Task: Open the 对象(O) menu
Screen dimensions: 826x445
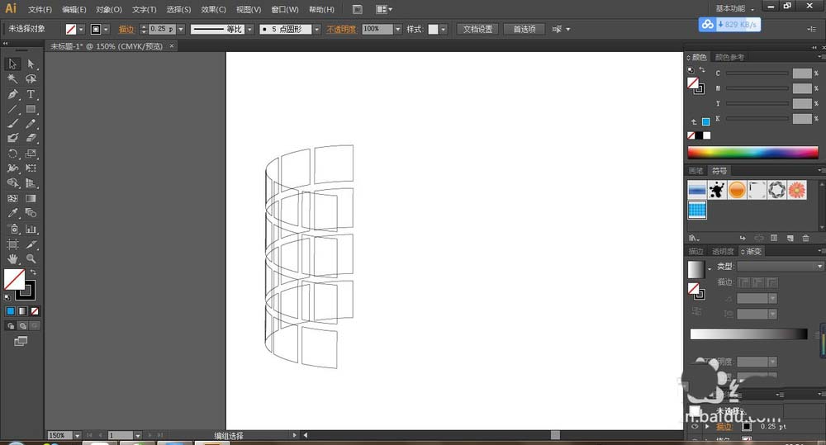Action: [x=109, y=9]
